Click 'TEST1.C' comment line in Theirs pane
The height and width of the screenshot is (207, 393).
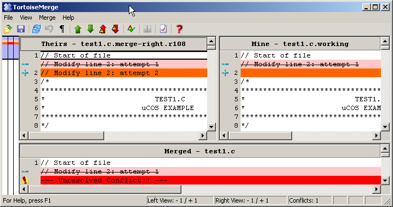coord(124,99)
